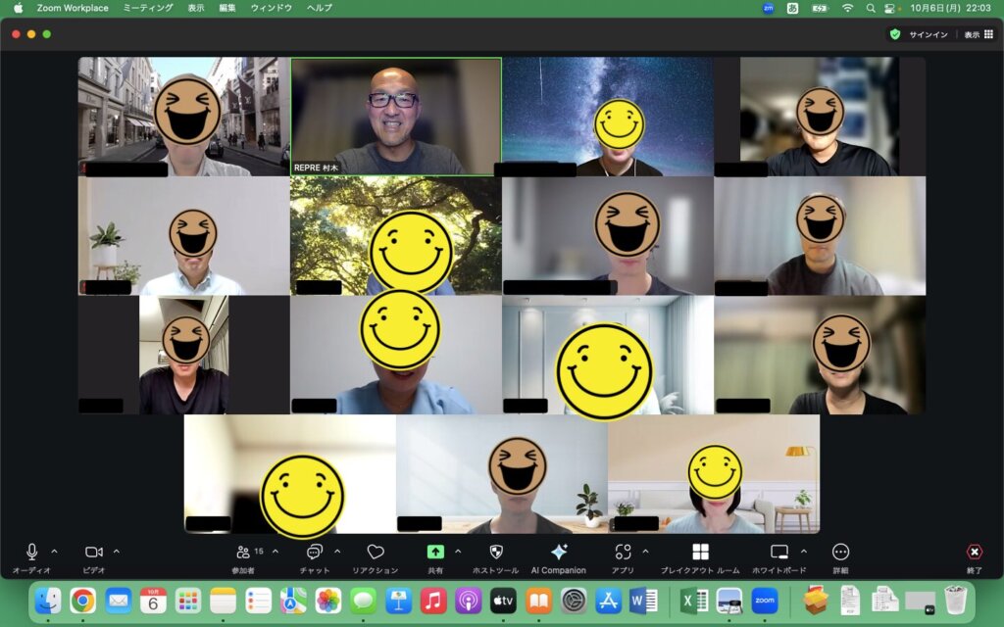Screen dimensions: 1004x627
Task: Click the サインイン button at top right
Action: click(x=928, y=34)
